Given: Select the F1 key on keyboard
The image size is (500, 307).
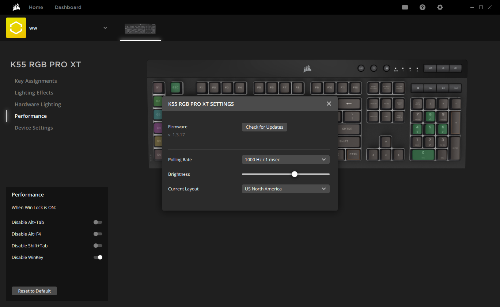Looking at the screenshot, I should click(201, 88).
